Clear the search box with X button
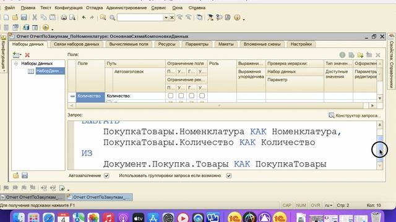This screenshot has height=222, width=396. coord(172,18)
